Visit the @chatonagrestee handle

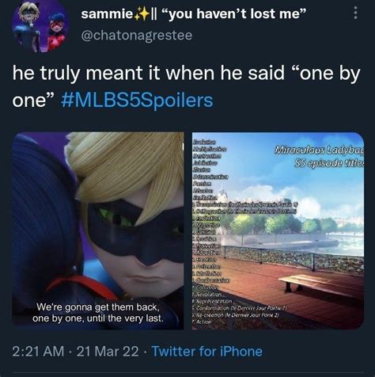pos(137,36)
